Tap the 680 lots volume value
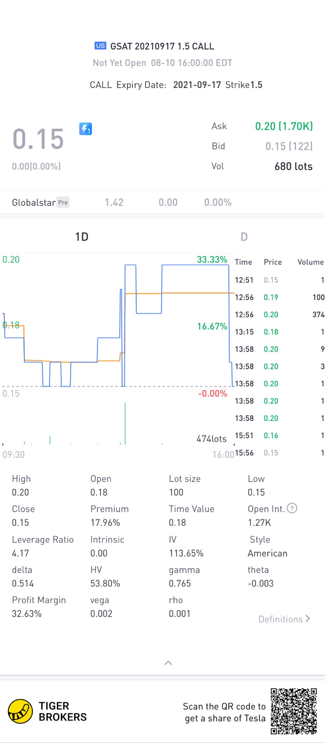325x743 pixels. [293, 166]
